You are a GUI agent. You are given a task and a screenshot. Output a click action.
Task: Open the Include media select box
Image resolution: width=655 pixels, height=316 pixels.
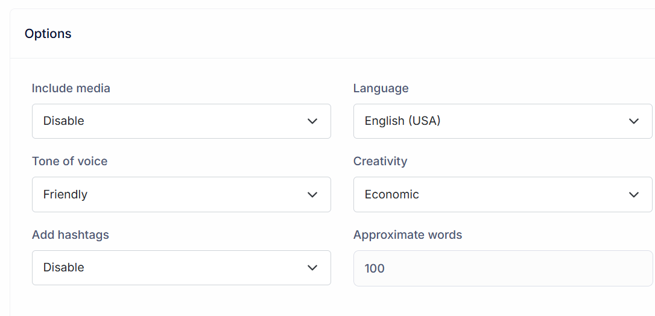(x=181, y=121)
